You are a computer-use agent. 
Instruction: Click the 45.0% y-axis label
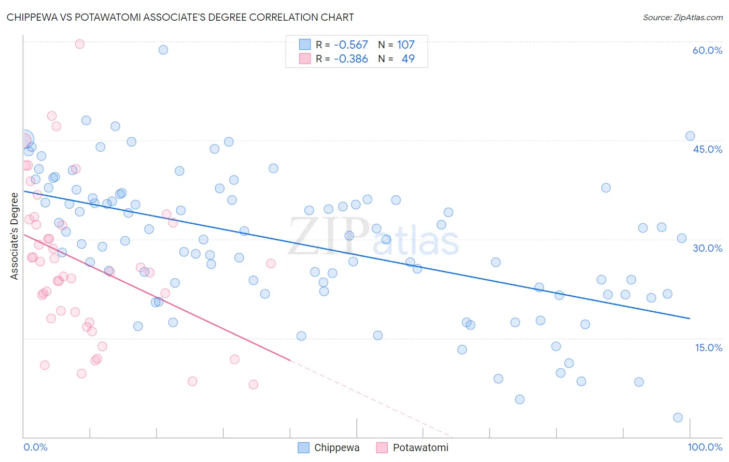(x=707, y=149)
